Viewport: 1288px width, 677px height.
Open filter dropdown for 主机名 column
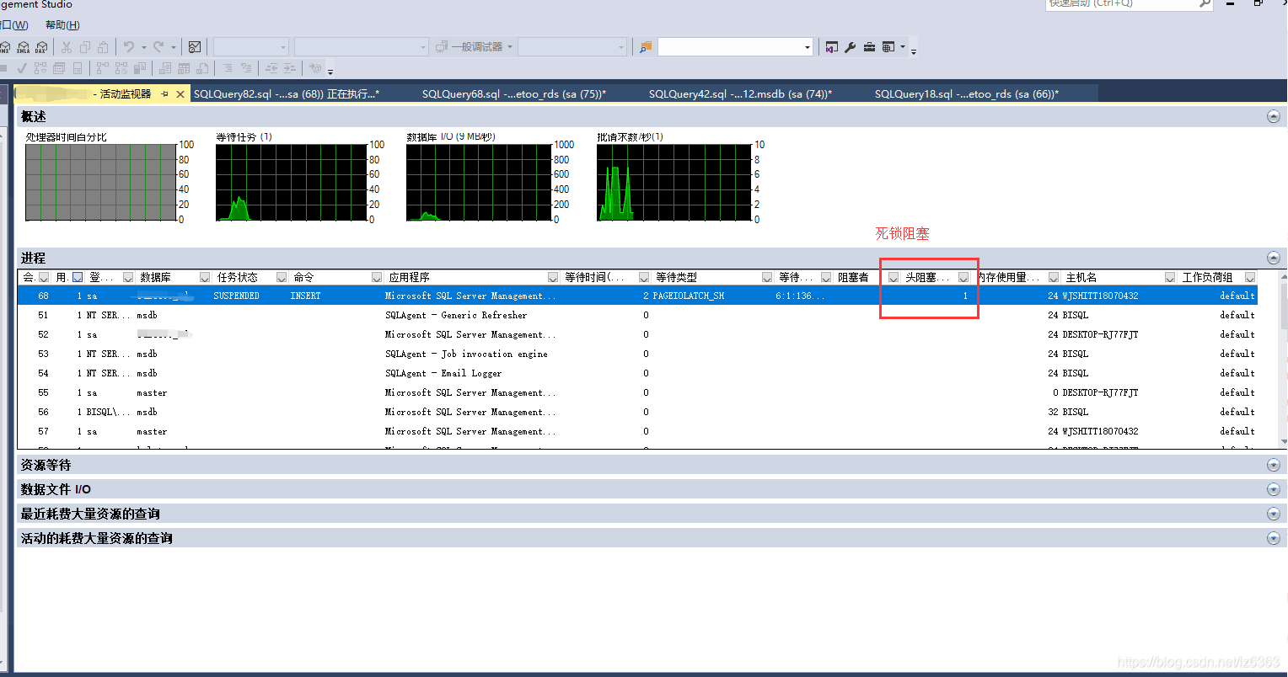(1170, 277)
